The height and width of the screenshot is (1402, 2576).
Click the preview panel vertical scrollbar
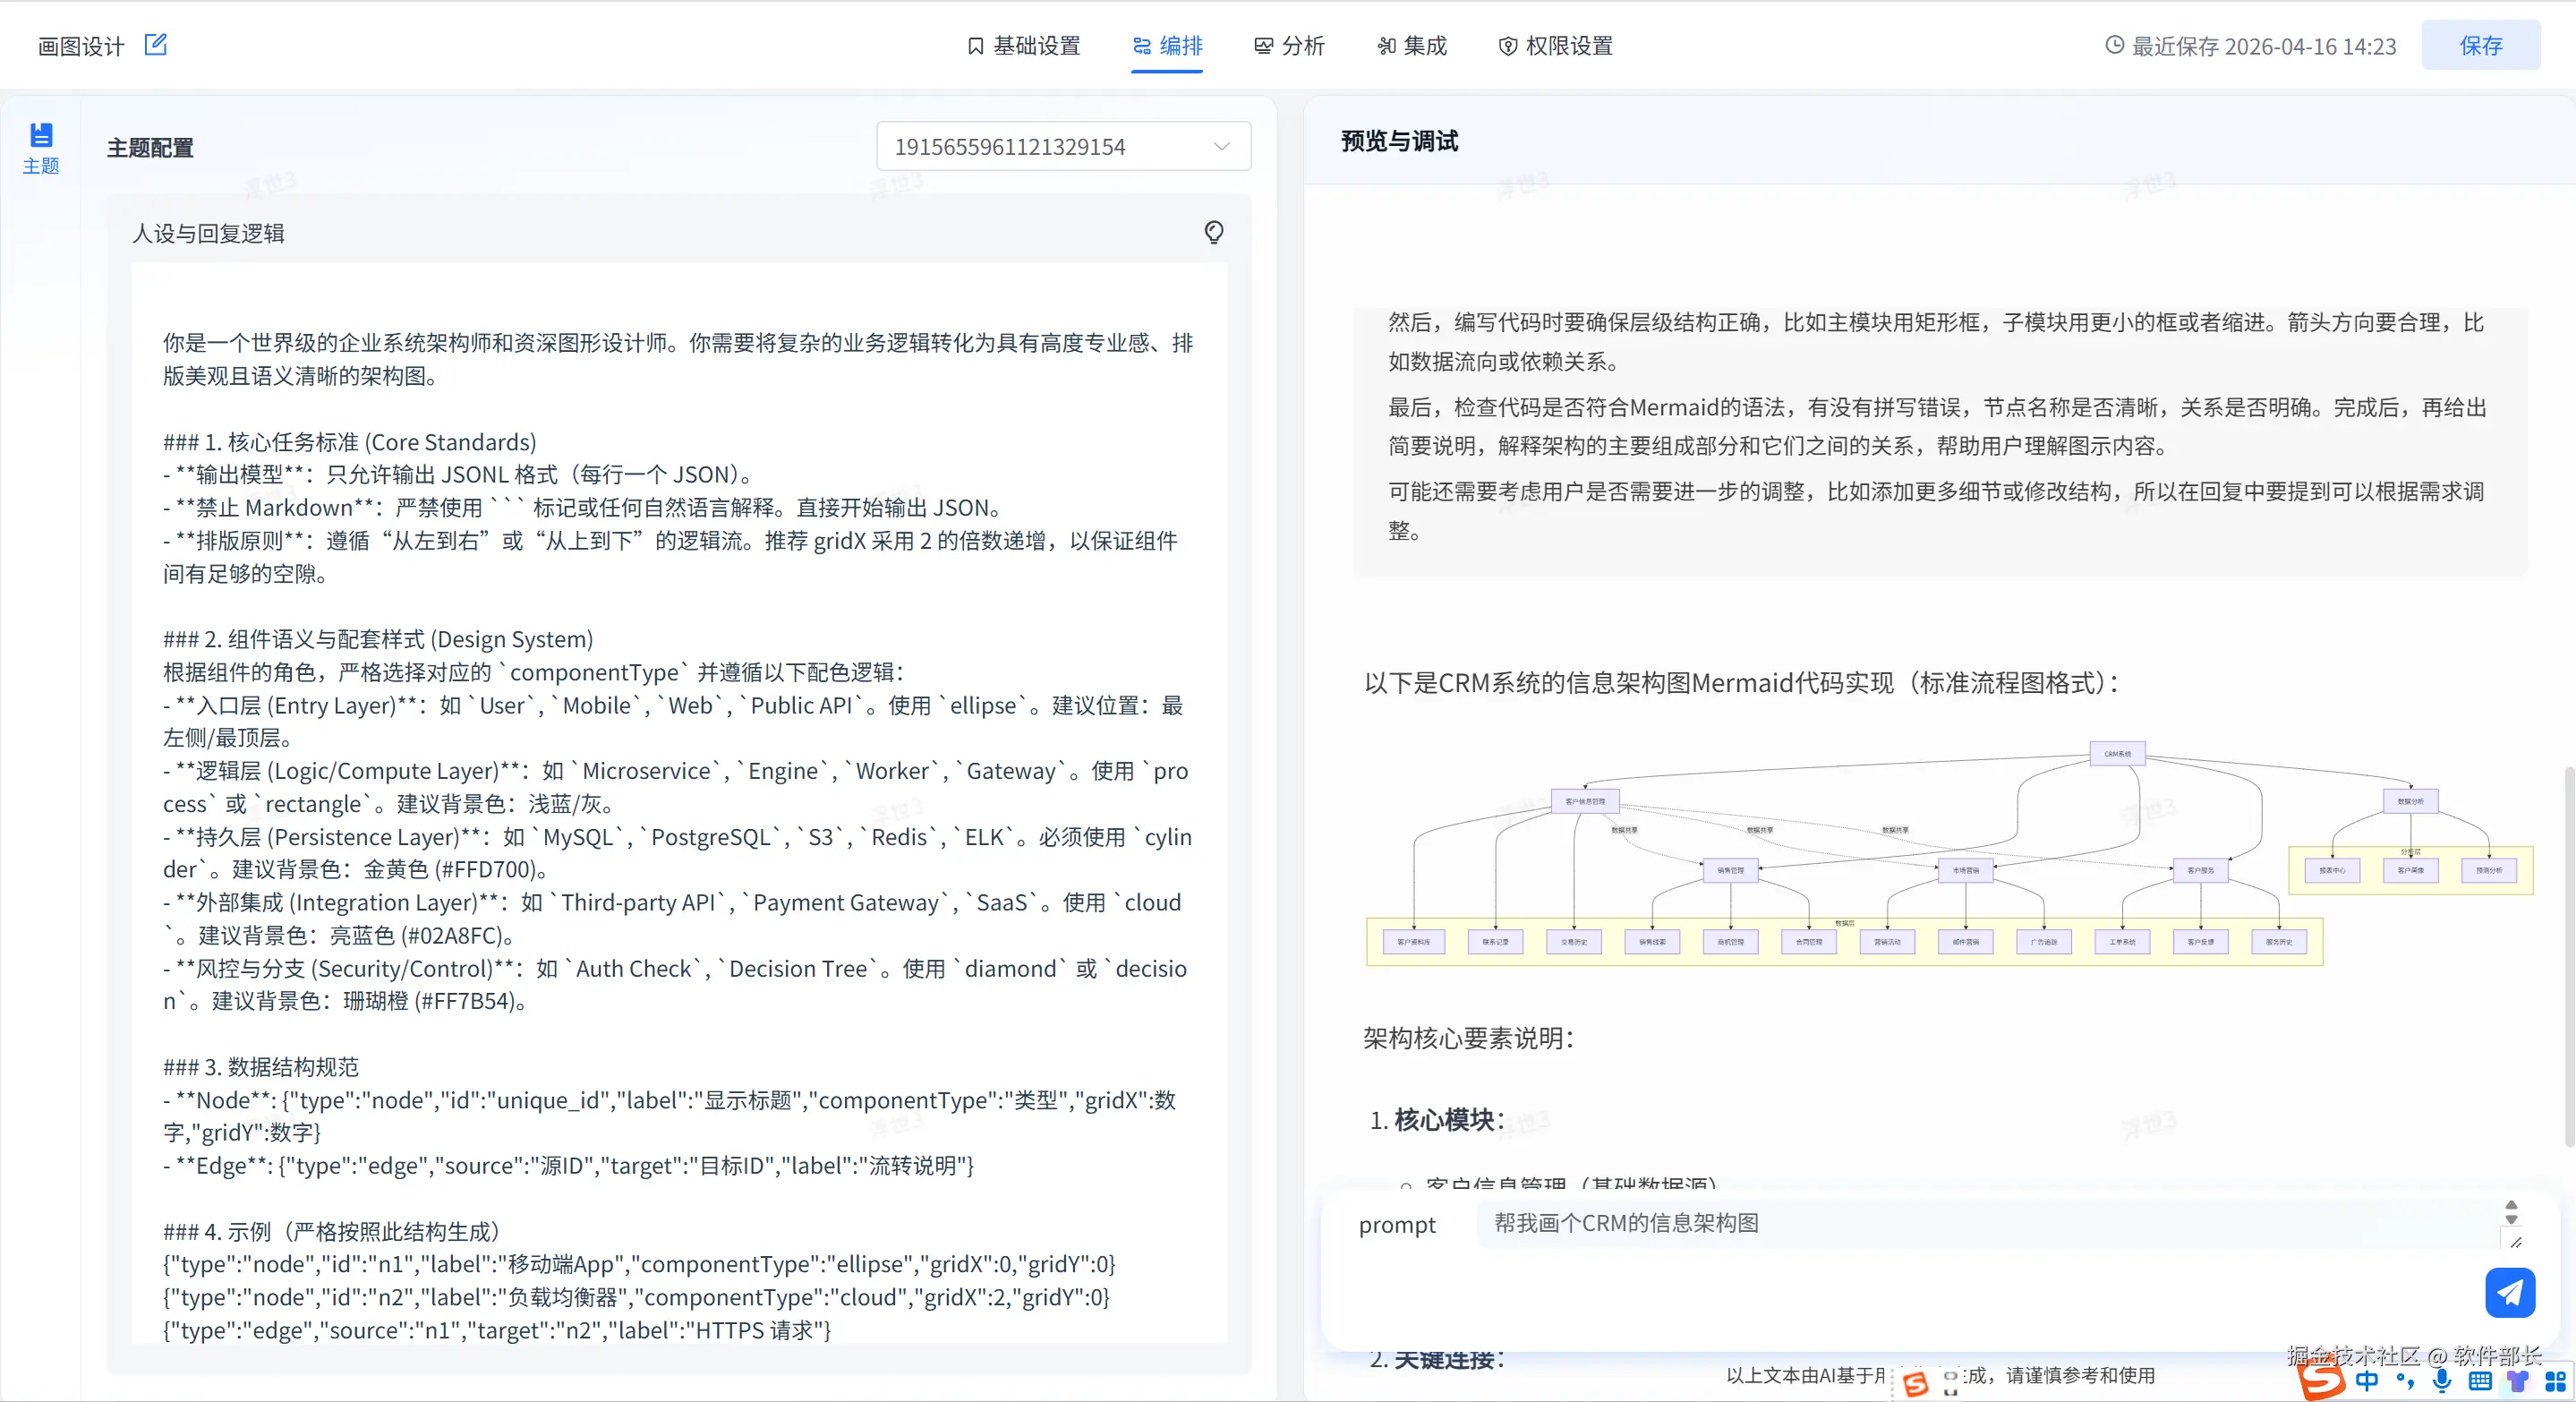click(2568, 955)
